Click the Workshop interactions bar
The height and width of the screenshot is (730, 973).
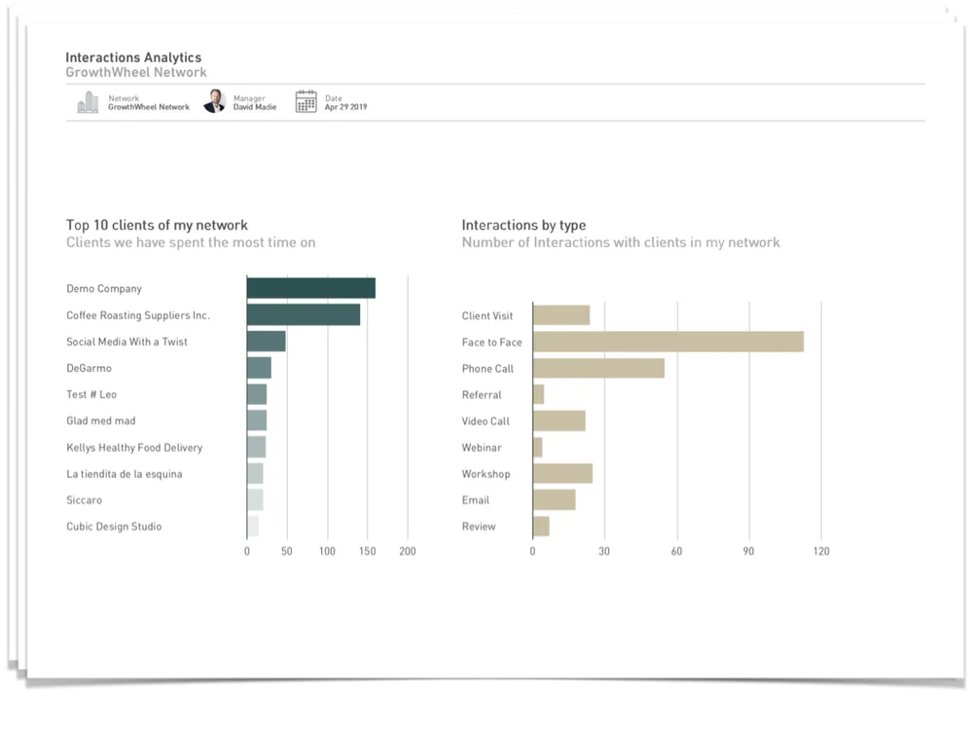point(560,473)
